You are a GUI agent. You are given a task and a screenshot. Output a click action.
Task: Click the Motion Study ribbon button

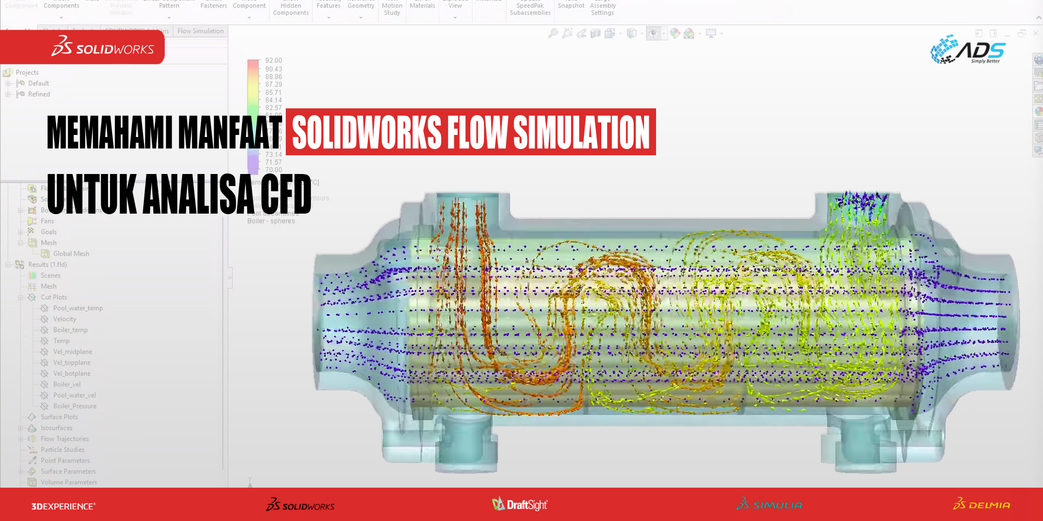[x=392, y=9]
